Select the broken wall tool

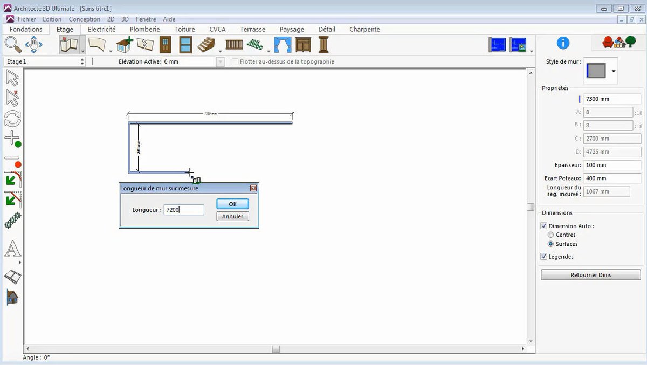[x=145, y=44]
